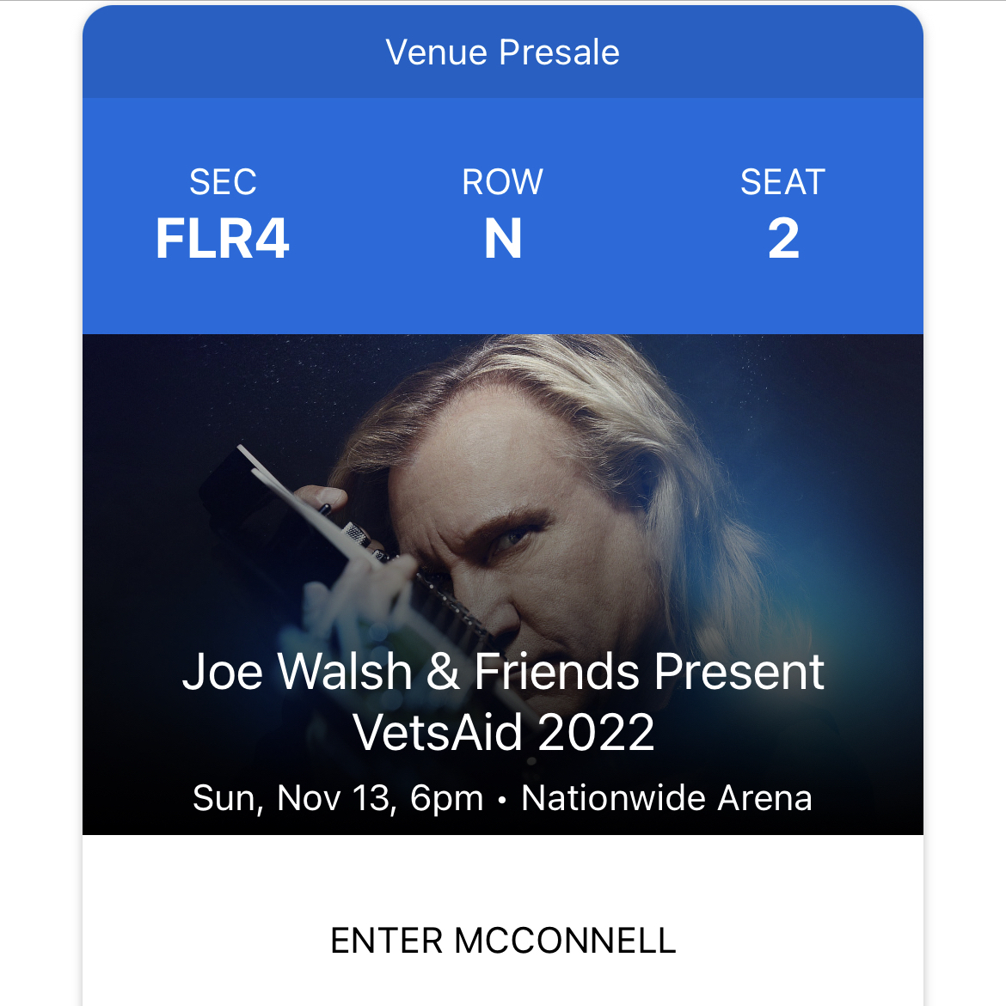The image size is (1006, 1006).
Task: Select the ROW label
Action: 503,182
